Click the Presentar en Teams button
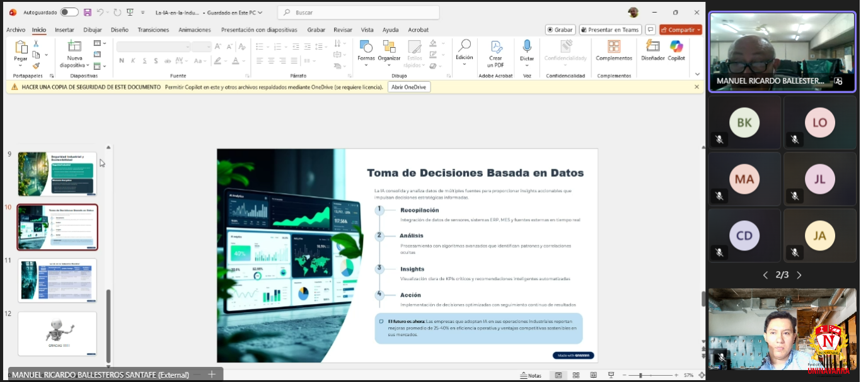This screenshot has height=382, width=861. [x=610, y=30]
